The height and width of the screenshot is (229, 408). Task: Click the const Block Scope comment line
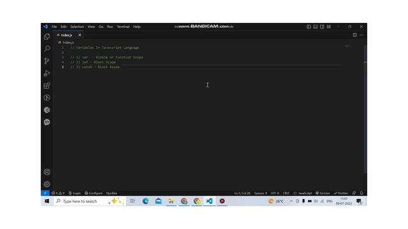click(95, 67)
